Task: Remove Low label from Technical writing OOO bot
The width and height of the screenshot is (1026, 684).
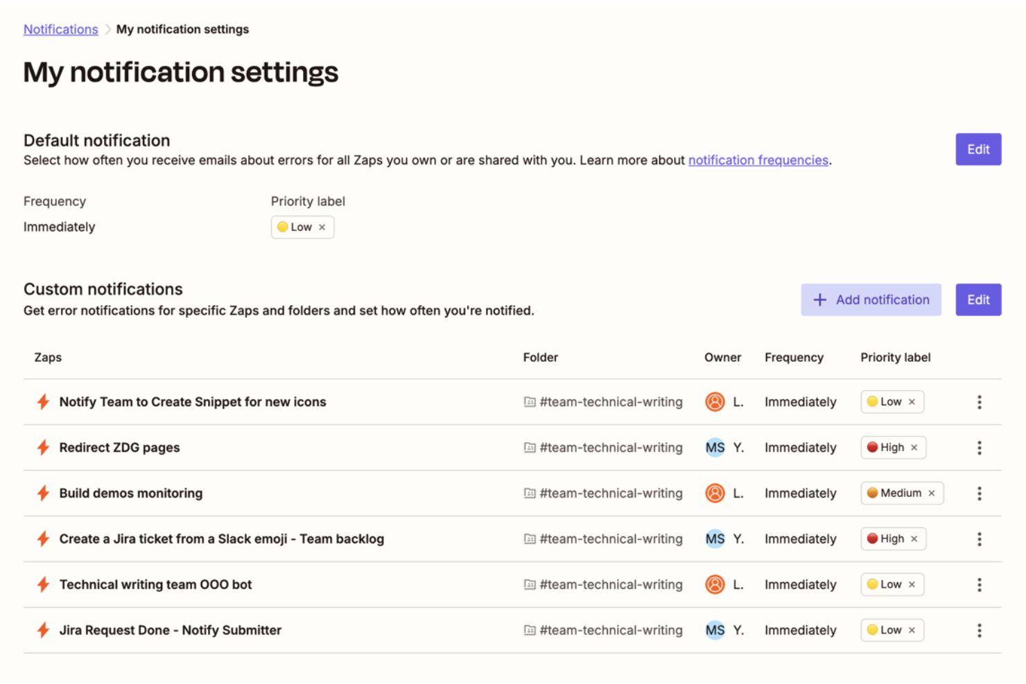Action: coord(912,585)
